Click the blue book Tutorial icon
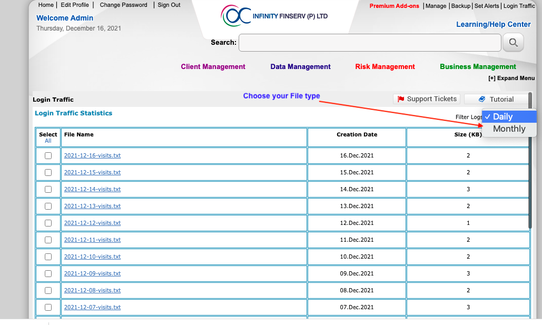The height and width of the screenshot is (325, 542). click(482, 99)
